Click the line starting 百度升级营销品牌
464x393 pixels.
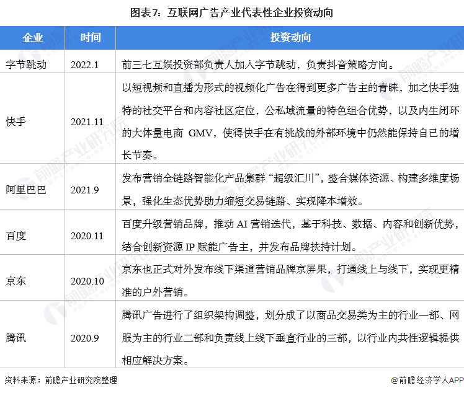click(290, 224)
